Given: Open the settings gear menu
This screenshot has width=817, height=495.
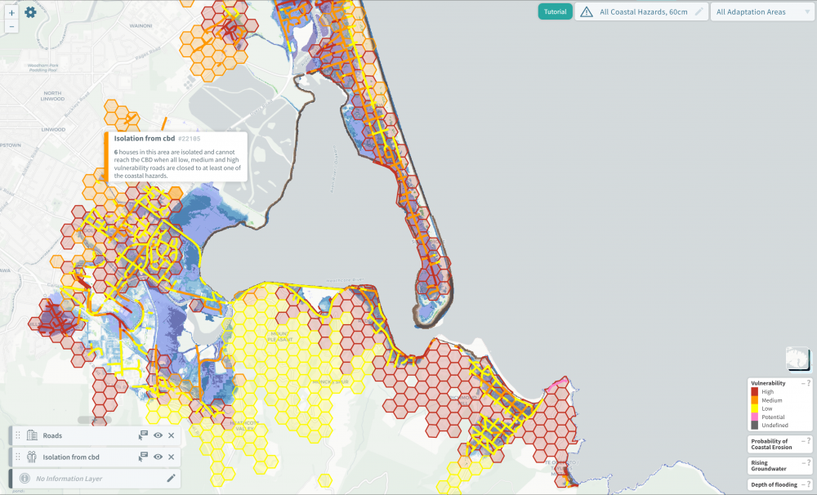Looking at the screenshot, I should 30,12.
